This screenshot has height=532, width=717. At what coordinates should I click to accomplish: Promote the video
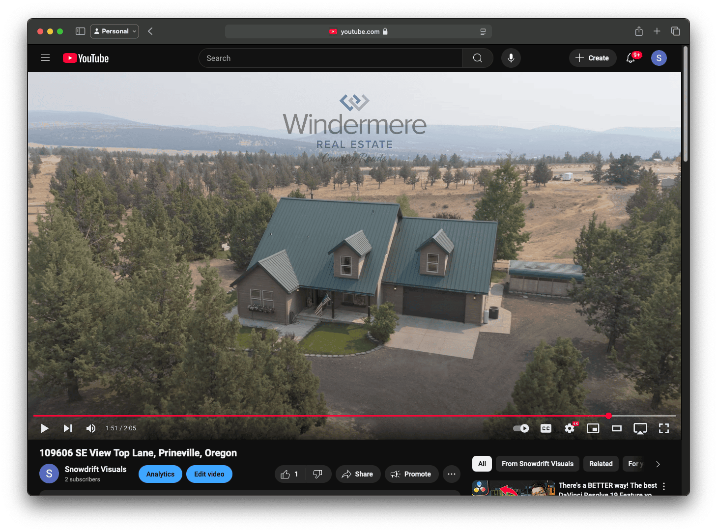(x=411, y=474)
